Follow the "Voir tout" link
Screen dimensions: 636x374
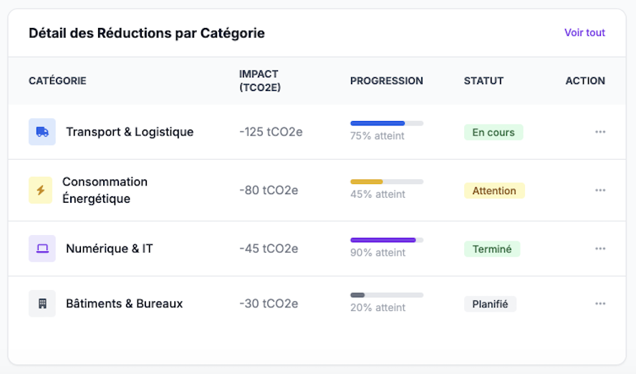[584, 33]
